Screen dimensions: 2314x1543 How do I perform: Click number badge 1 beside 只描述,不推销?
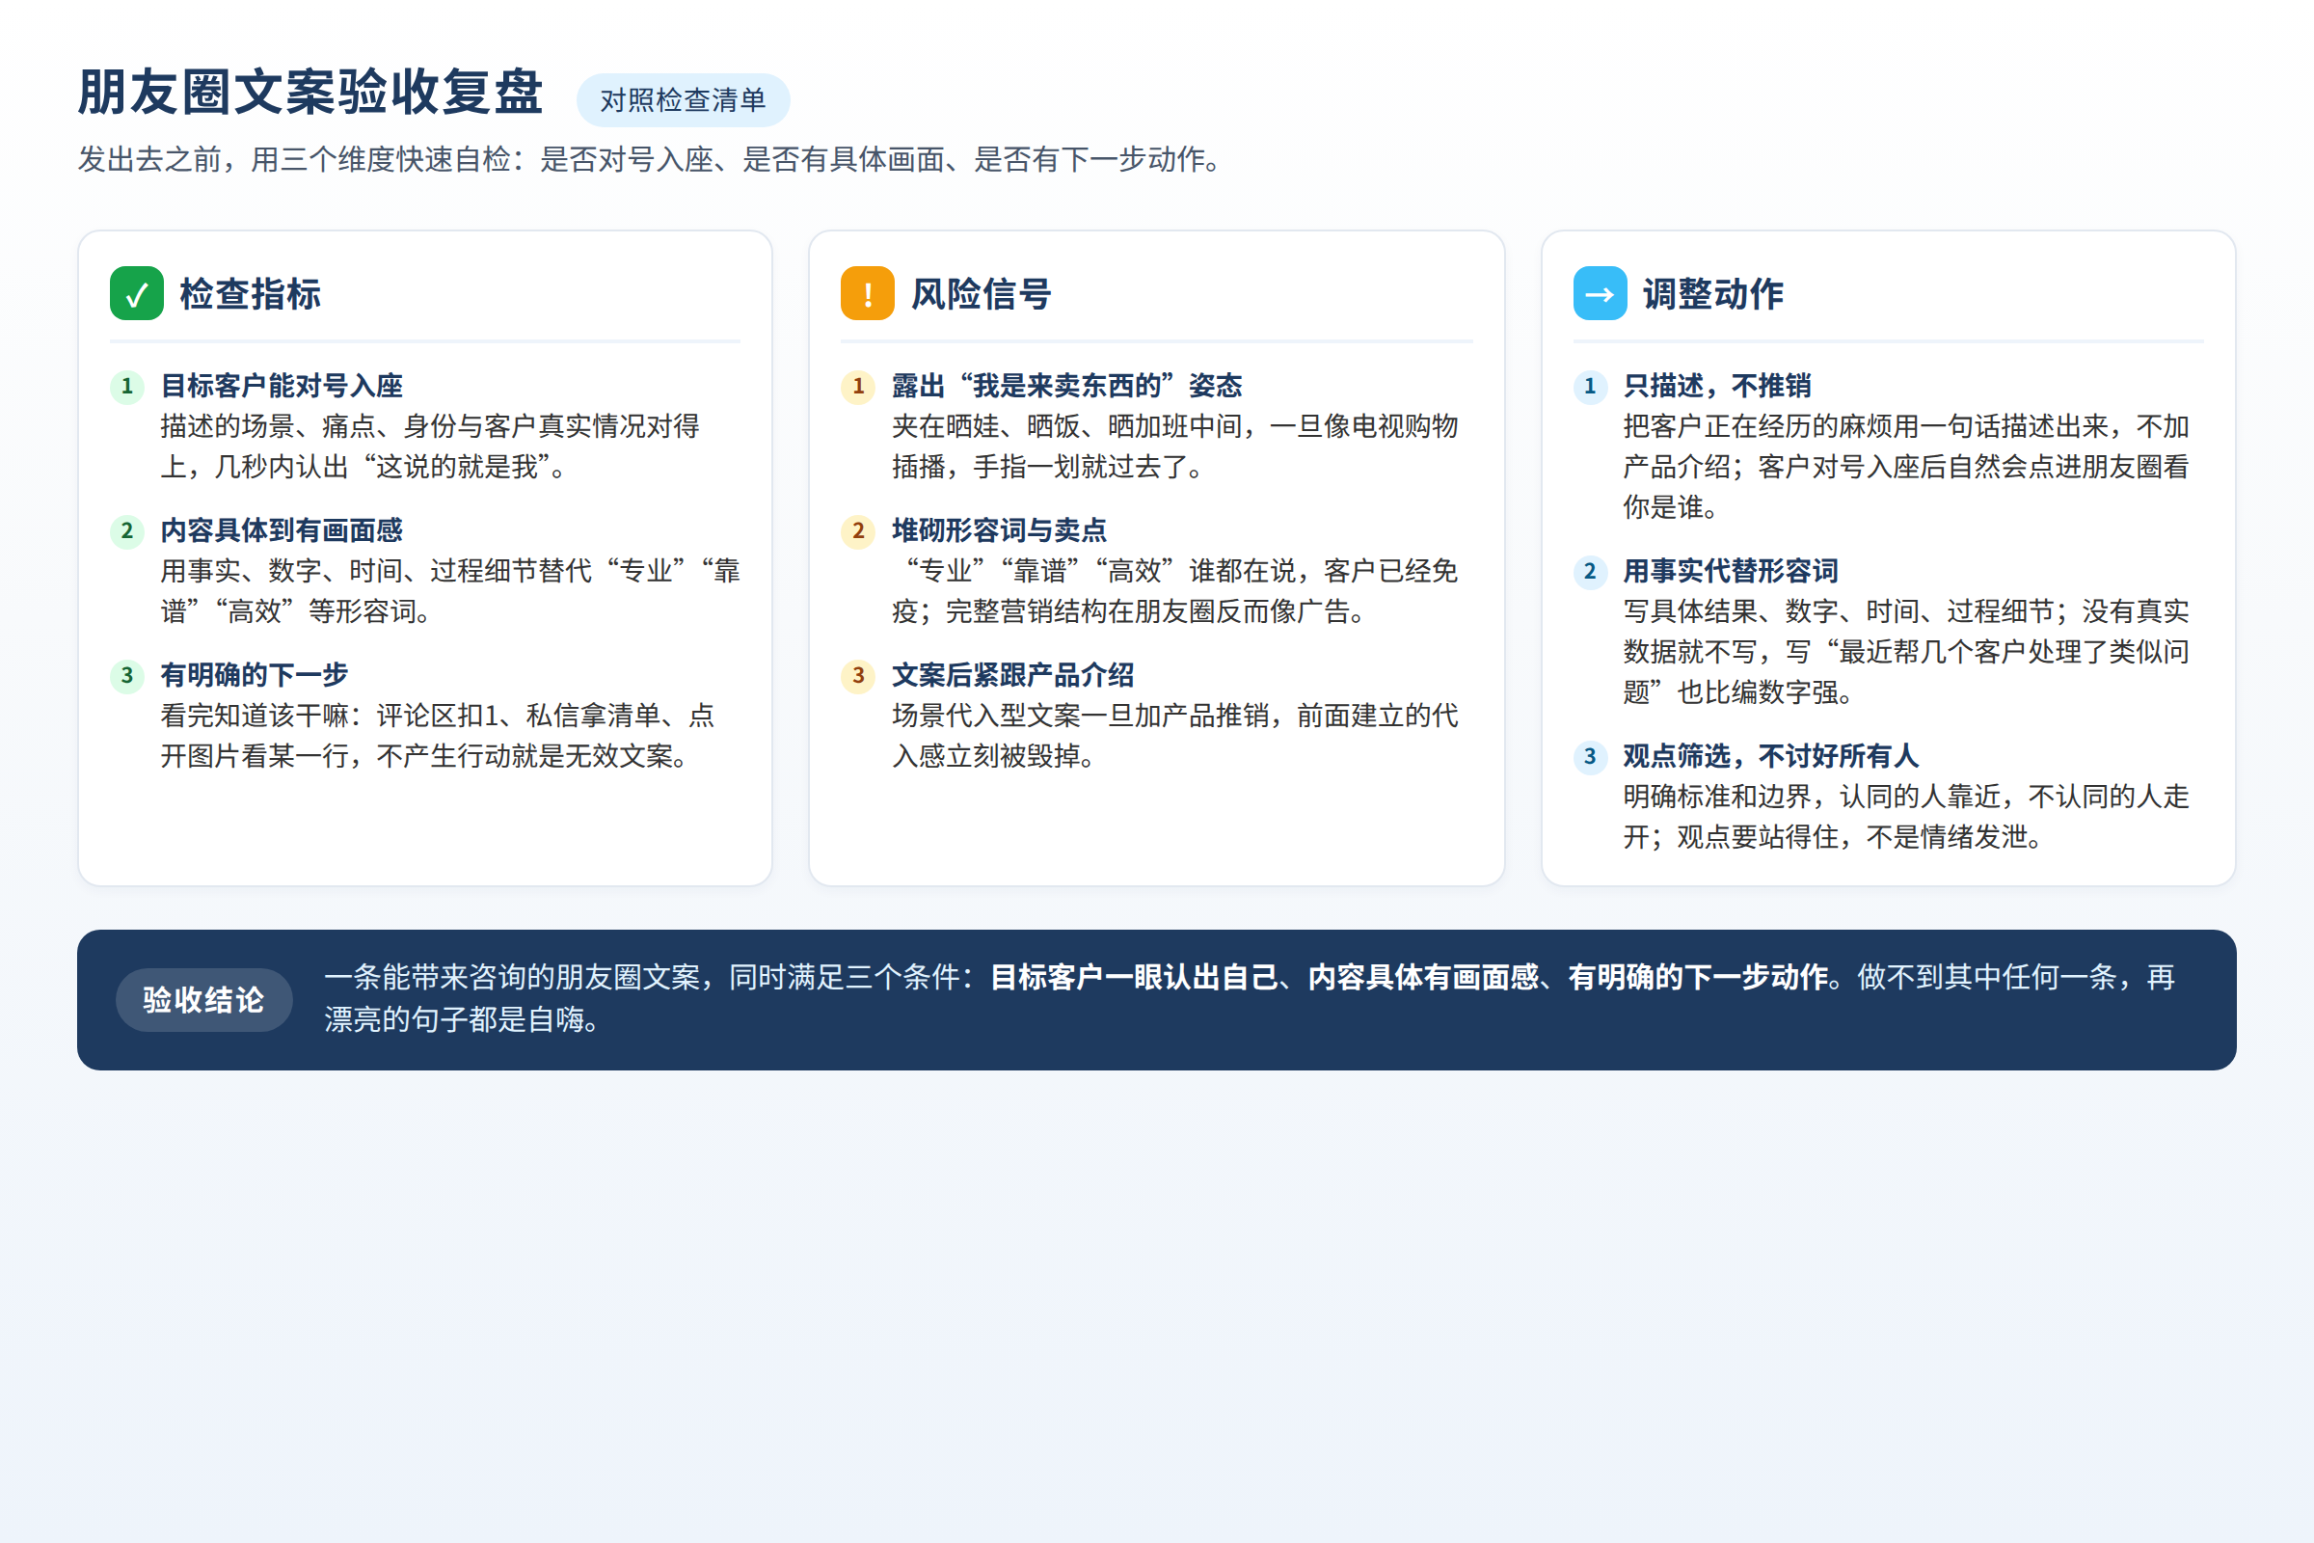tap(1590, 387)
